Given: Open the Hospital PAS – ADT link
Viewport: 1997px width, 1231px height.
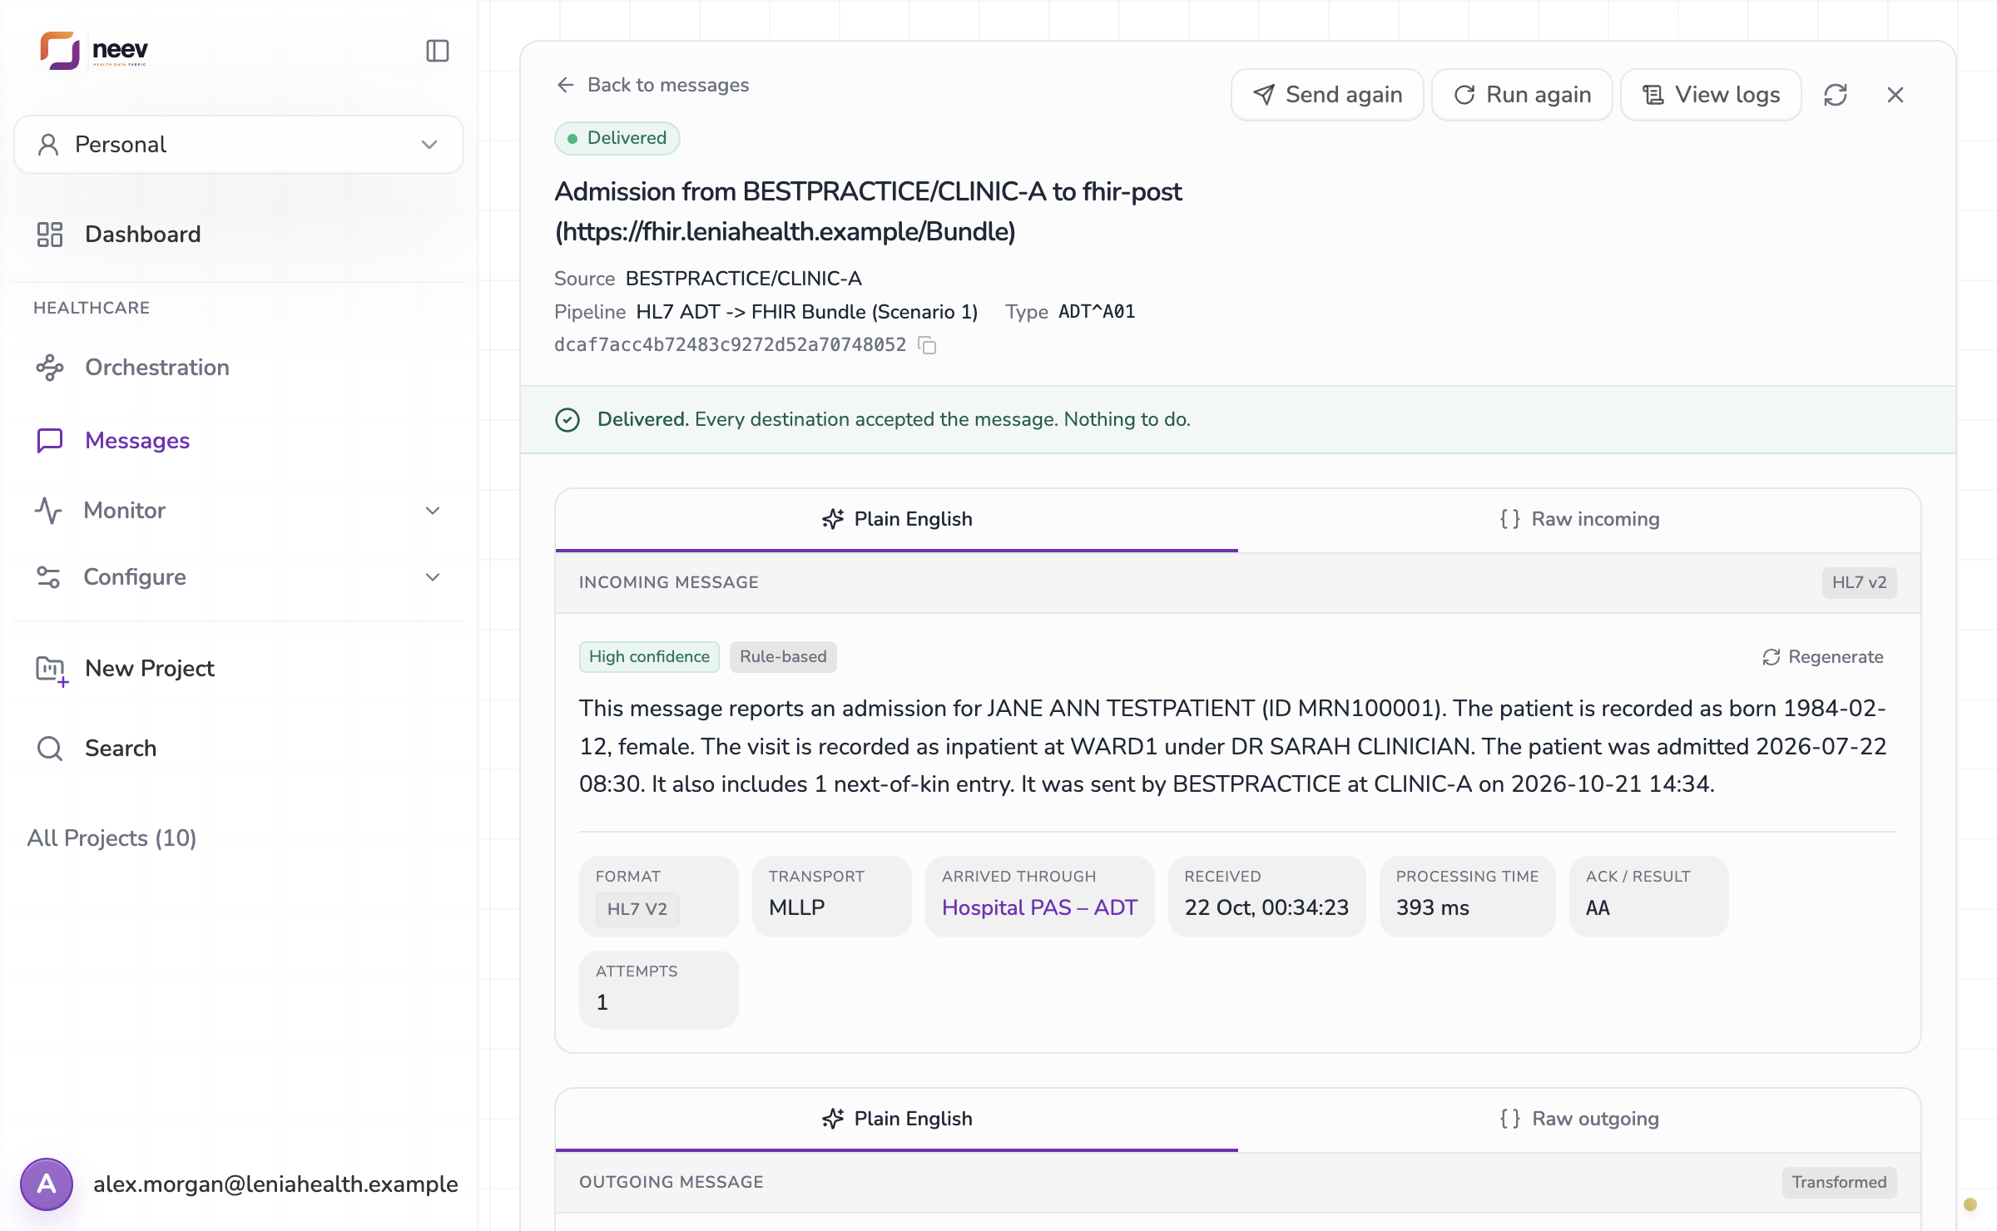Looking at the screenshot, I should pyautogui.click(x=1039, y=907).
